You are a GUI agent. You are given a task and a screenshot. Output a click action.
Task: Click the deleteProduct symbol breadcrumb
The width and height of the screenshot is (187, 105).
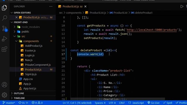(x=143, y=13)
